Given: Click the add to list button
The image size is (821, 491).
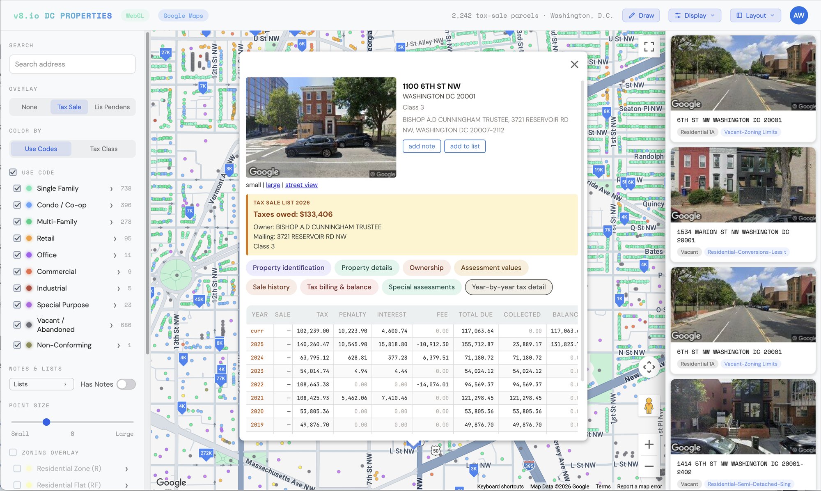Looking at the screenshot, I should click(465, 146).
